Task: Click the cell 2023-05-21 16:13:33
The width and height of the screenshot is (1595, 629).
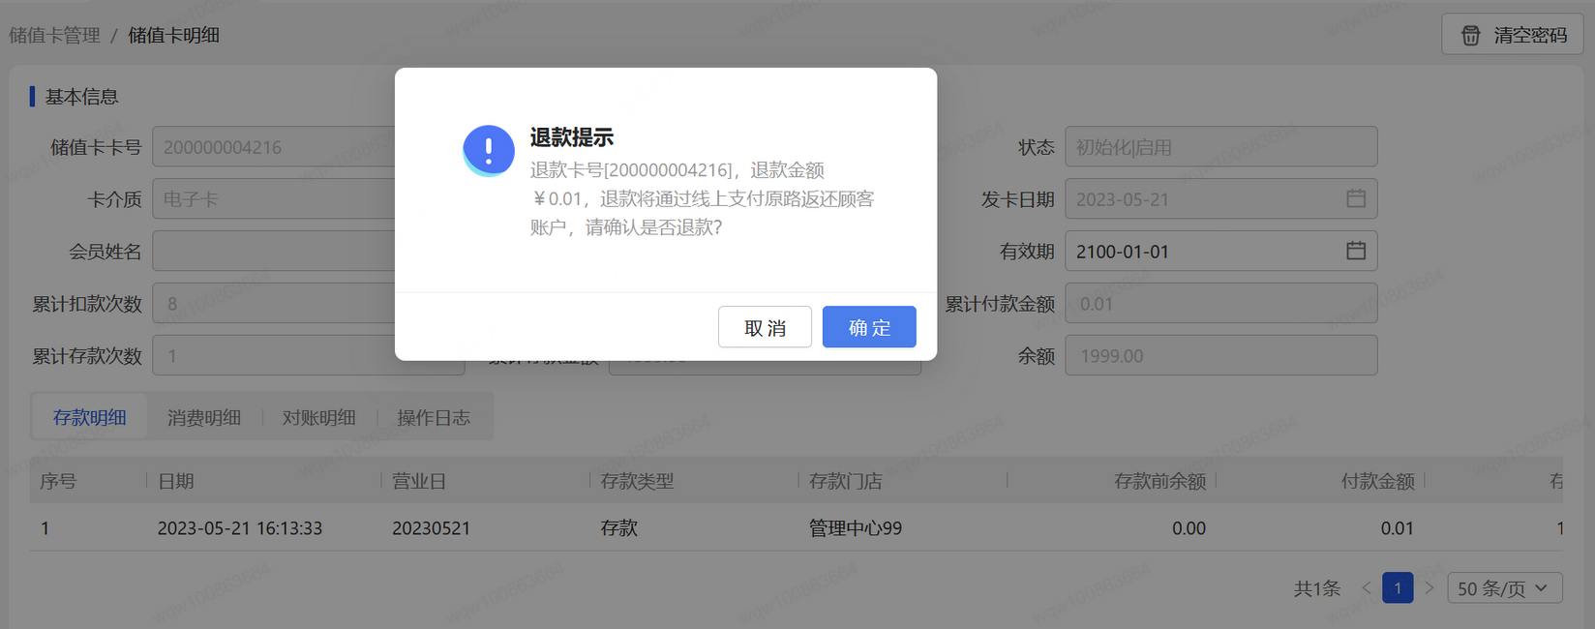Action: [x=240, y=528]
